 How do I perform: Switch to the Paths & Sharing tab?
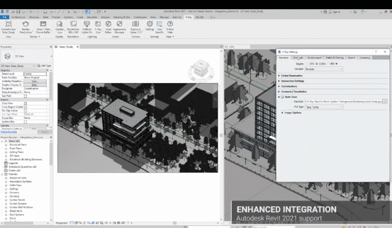[x=334, y=57]
